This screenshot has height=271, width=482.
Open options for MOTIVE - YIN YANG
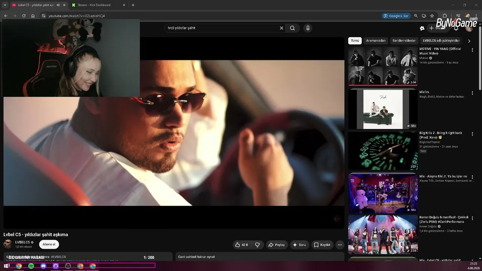tap(472, 50)
